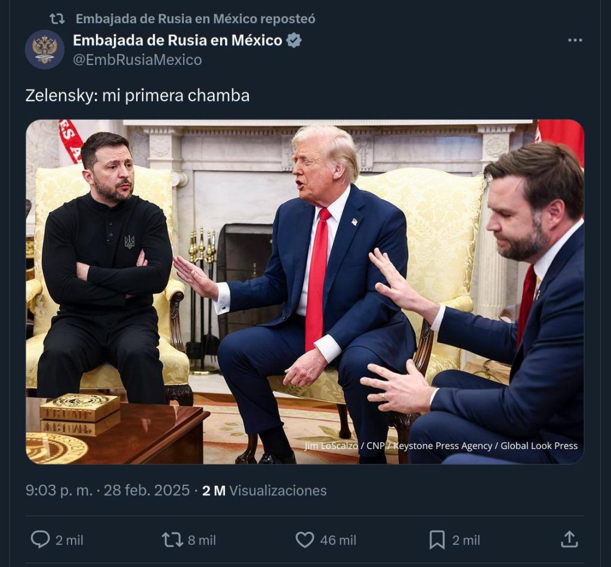Viewport: 611px width, 567px height.
Task: Click the blue verified badge
Action: [x=294, y=40]
